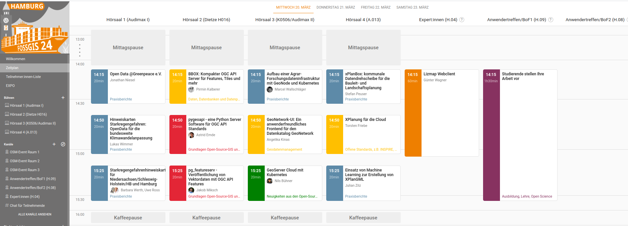Viewport: 628px width, 226px height.
Task: Click the plus icon next to Bühnen
Action: coord(63,97)
